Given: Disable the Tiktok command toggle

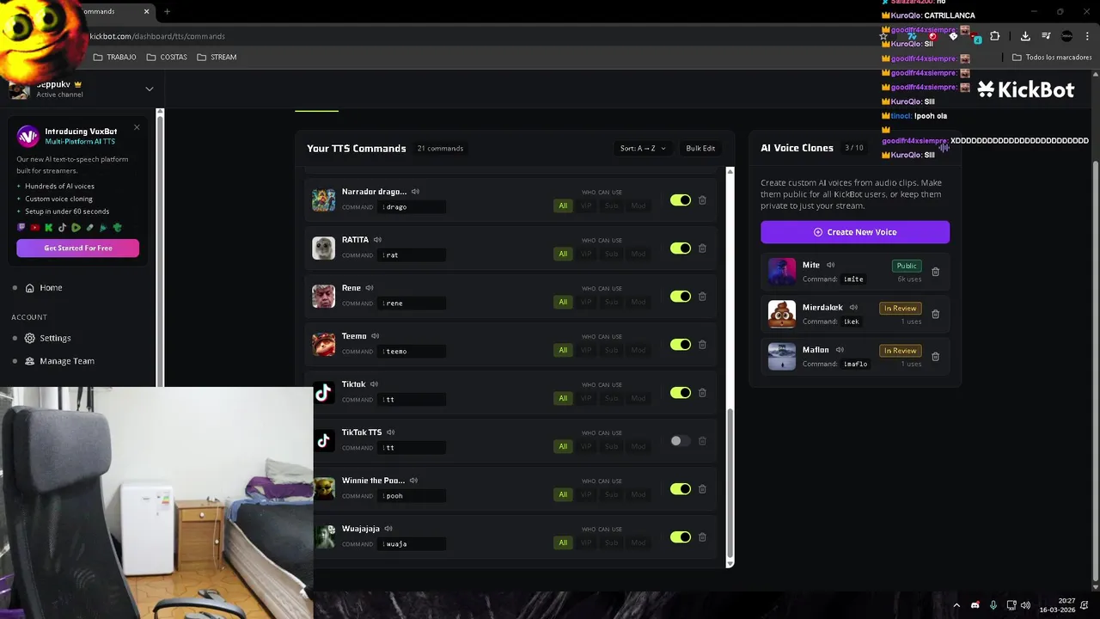Looking at the screenshot, I should click(x=681, y=393).
